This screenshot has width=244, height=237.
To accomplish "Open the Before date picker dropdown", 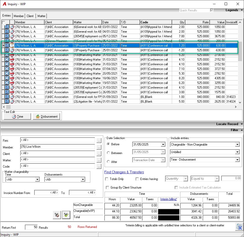I will click(x=163, y=145).
